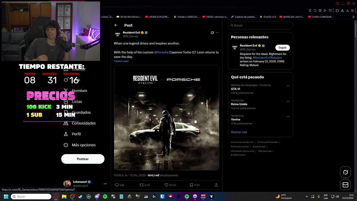
Task: Open the floating Grok button
Action: (345, 172)
